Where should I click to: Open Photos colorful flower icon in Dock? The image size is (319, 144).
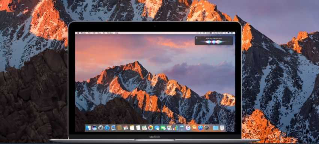click(x=150, y=127)
